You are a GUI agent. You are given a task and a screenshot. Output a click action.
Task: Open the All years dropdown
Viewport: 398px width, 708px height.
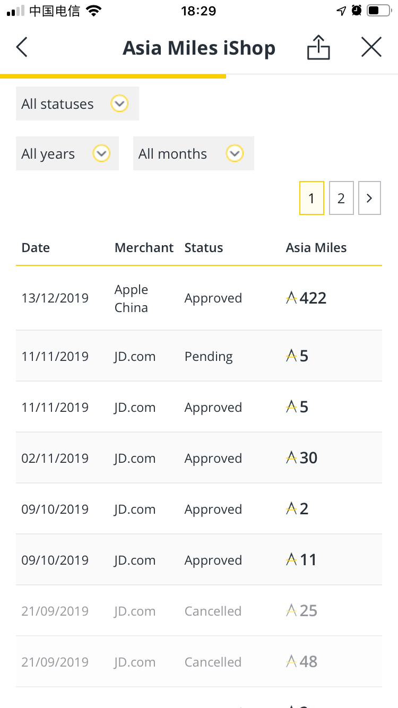coord(67,153)
